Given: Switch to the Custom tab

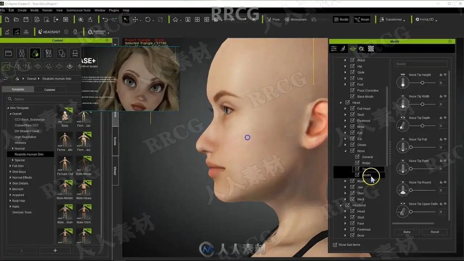Looking at the screenshot, I should (50, 90).
